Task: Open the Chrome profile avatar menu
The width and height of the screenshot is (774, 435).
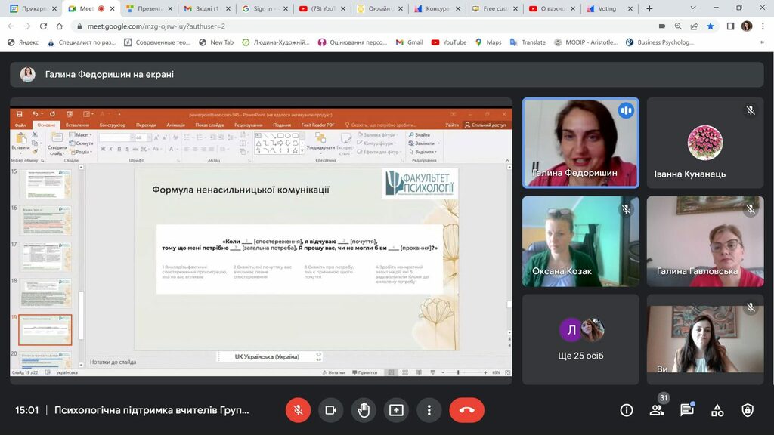Action: pos(747,26)
